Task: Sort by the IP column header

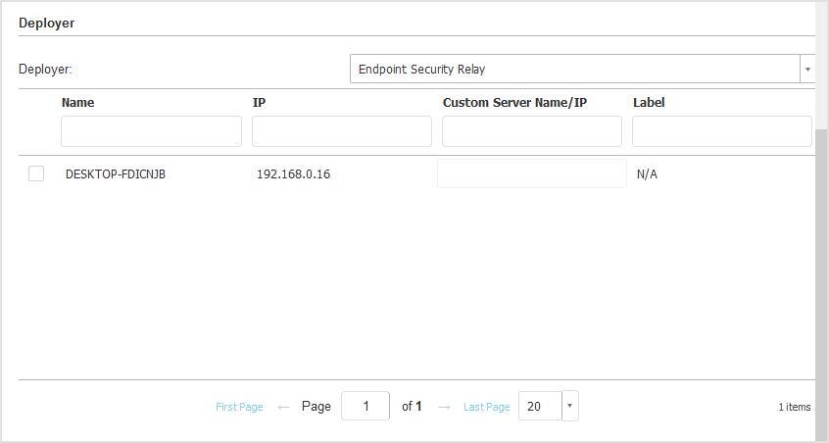Action: point(260,102)
